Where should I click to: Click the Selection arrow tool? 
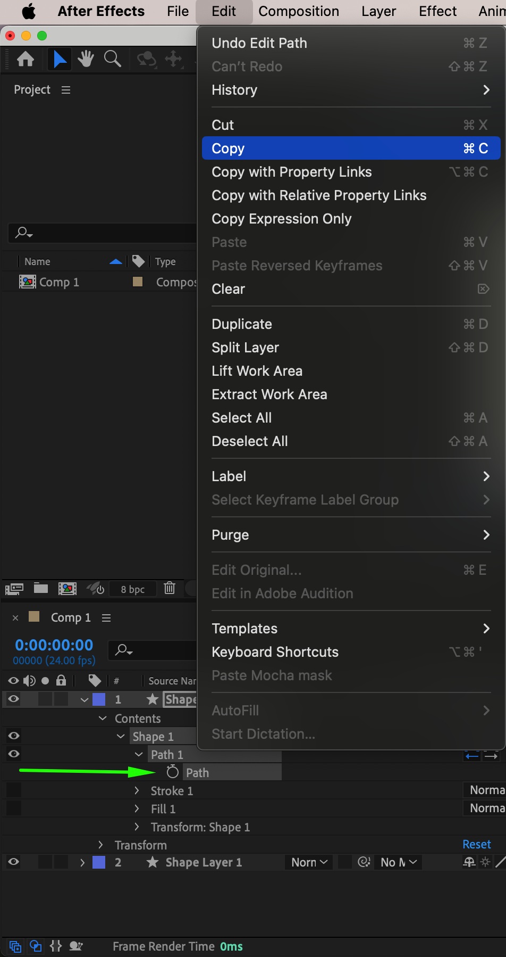click(60, 59)
